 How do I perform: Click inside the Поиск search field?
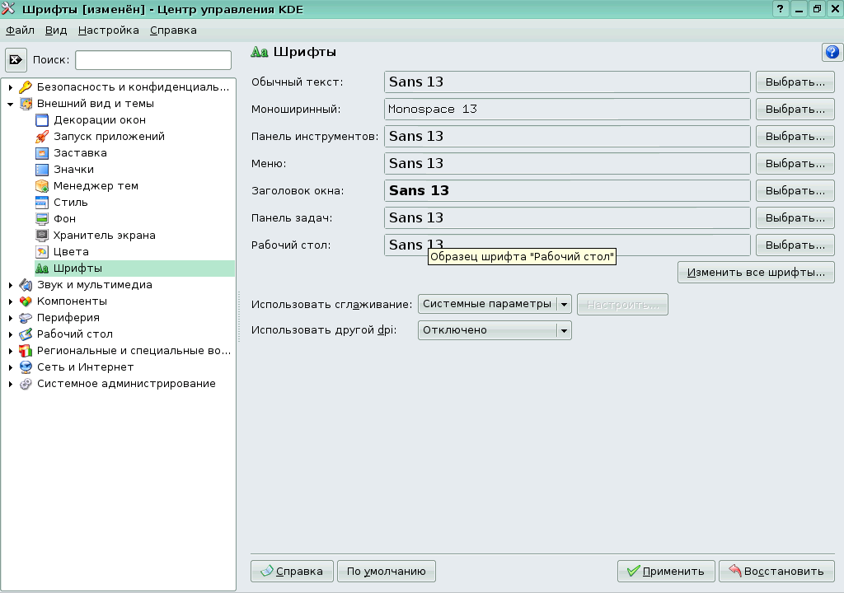tap(152, 59)
